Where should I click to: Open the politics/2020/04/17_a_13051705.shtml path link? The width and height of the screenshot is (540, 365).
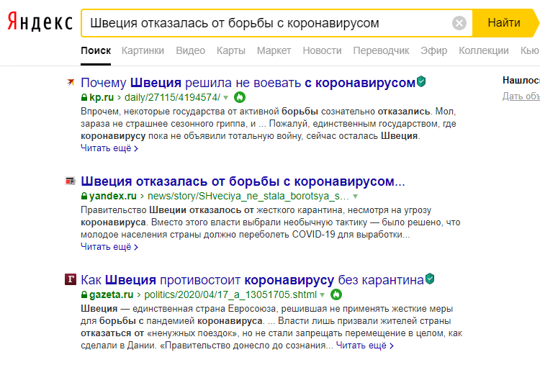pyautogui.click(x=230, y=294)
